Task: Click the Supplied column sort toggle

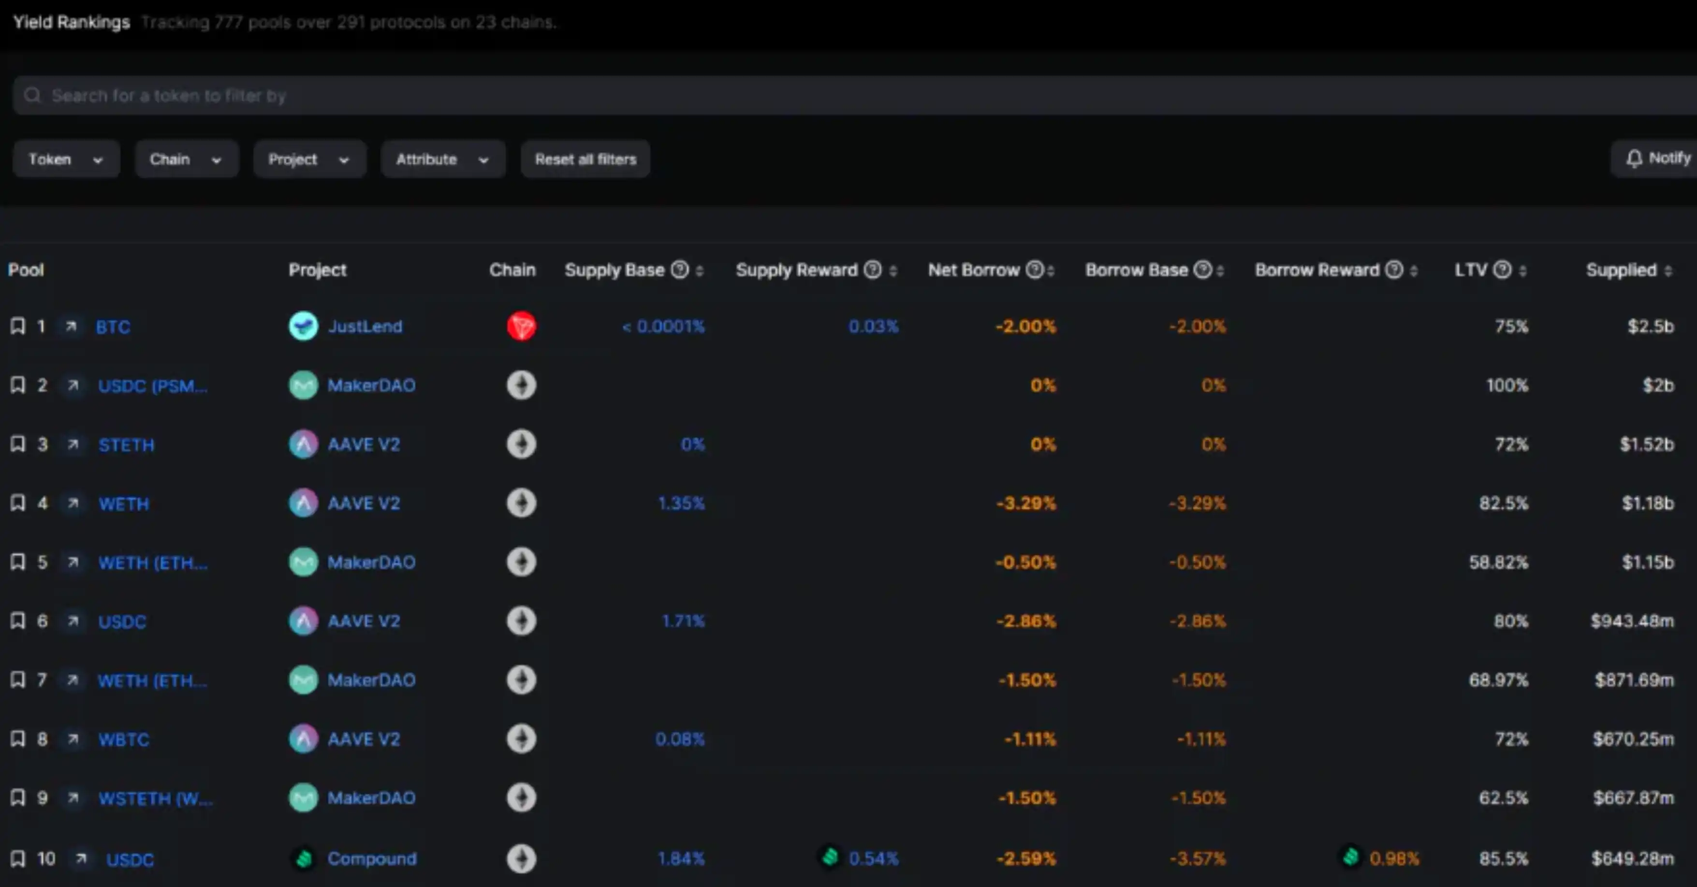Action: click(1672, 269)
